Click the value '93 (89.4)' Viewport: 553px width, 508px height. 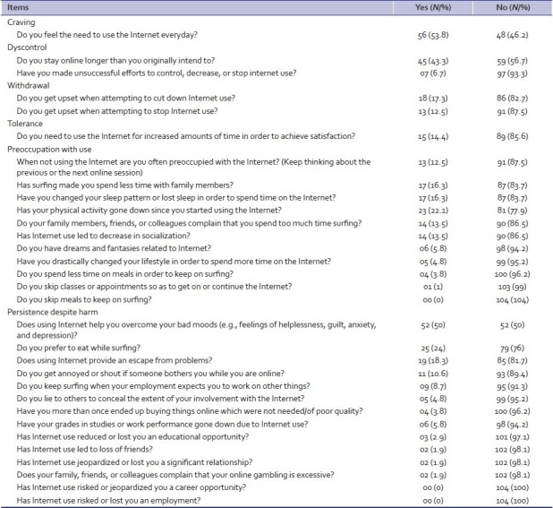512,374
